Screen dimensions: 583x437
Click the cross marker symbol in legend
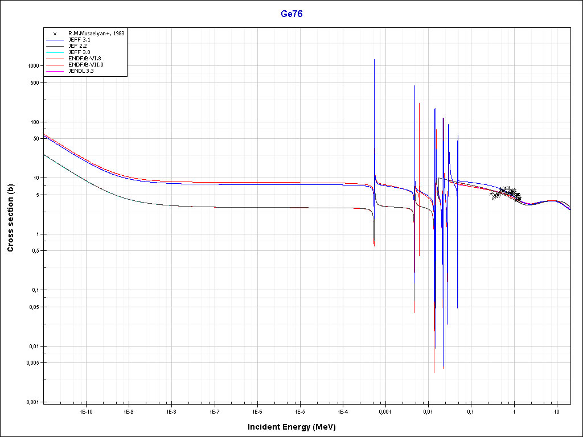click(x=55, y=34)
